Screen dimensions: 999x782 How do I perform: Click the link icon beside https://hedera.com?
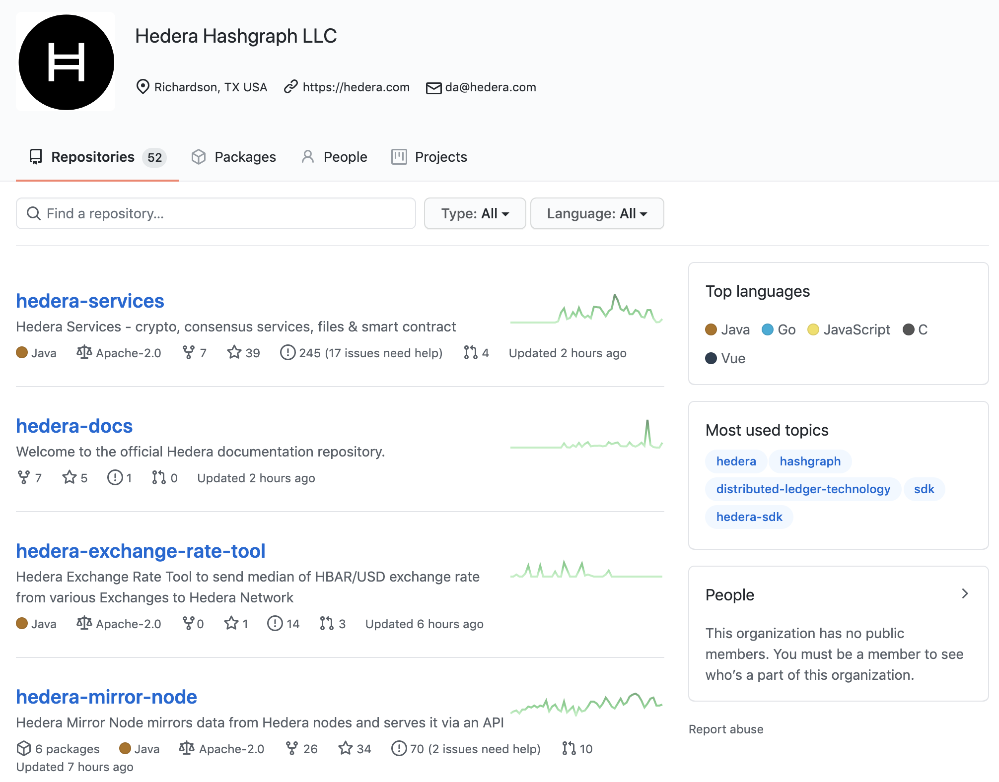pos(290,87)
